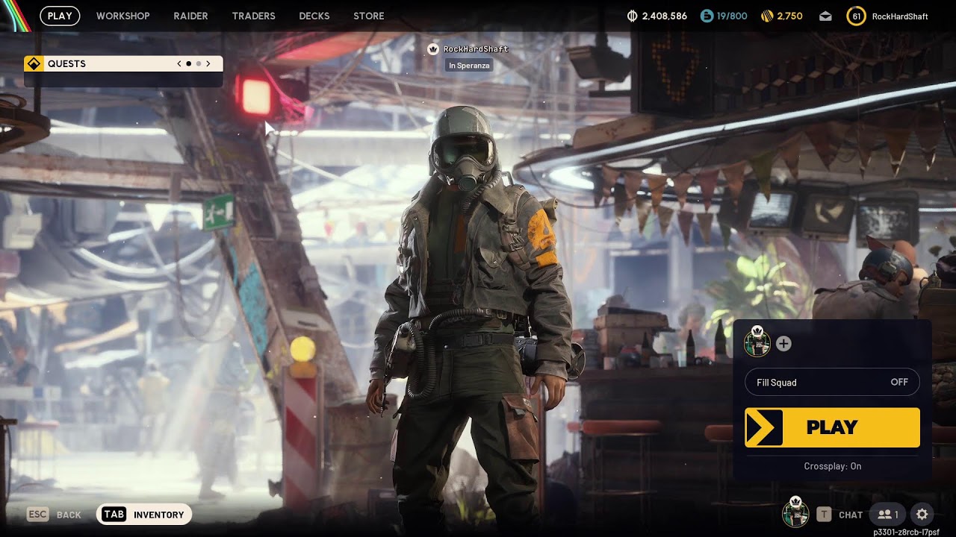
Task: Open the DECKS tab
Action: click(314, 16)
